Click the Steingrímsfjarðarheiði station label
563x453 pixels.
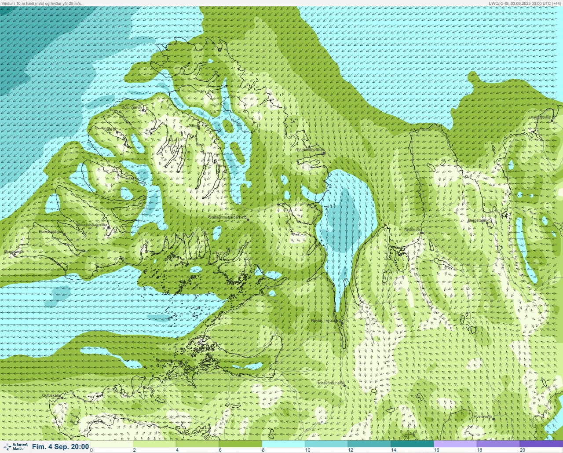(x=227, y=217)
